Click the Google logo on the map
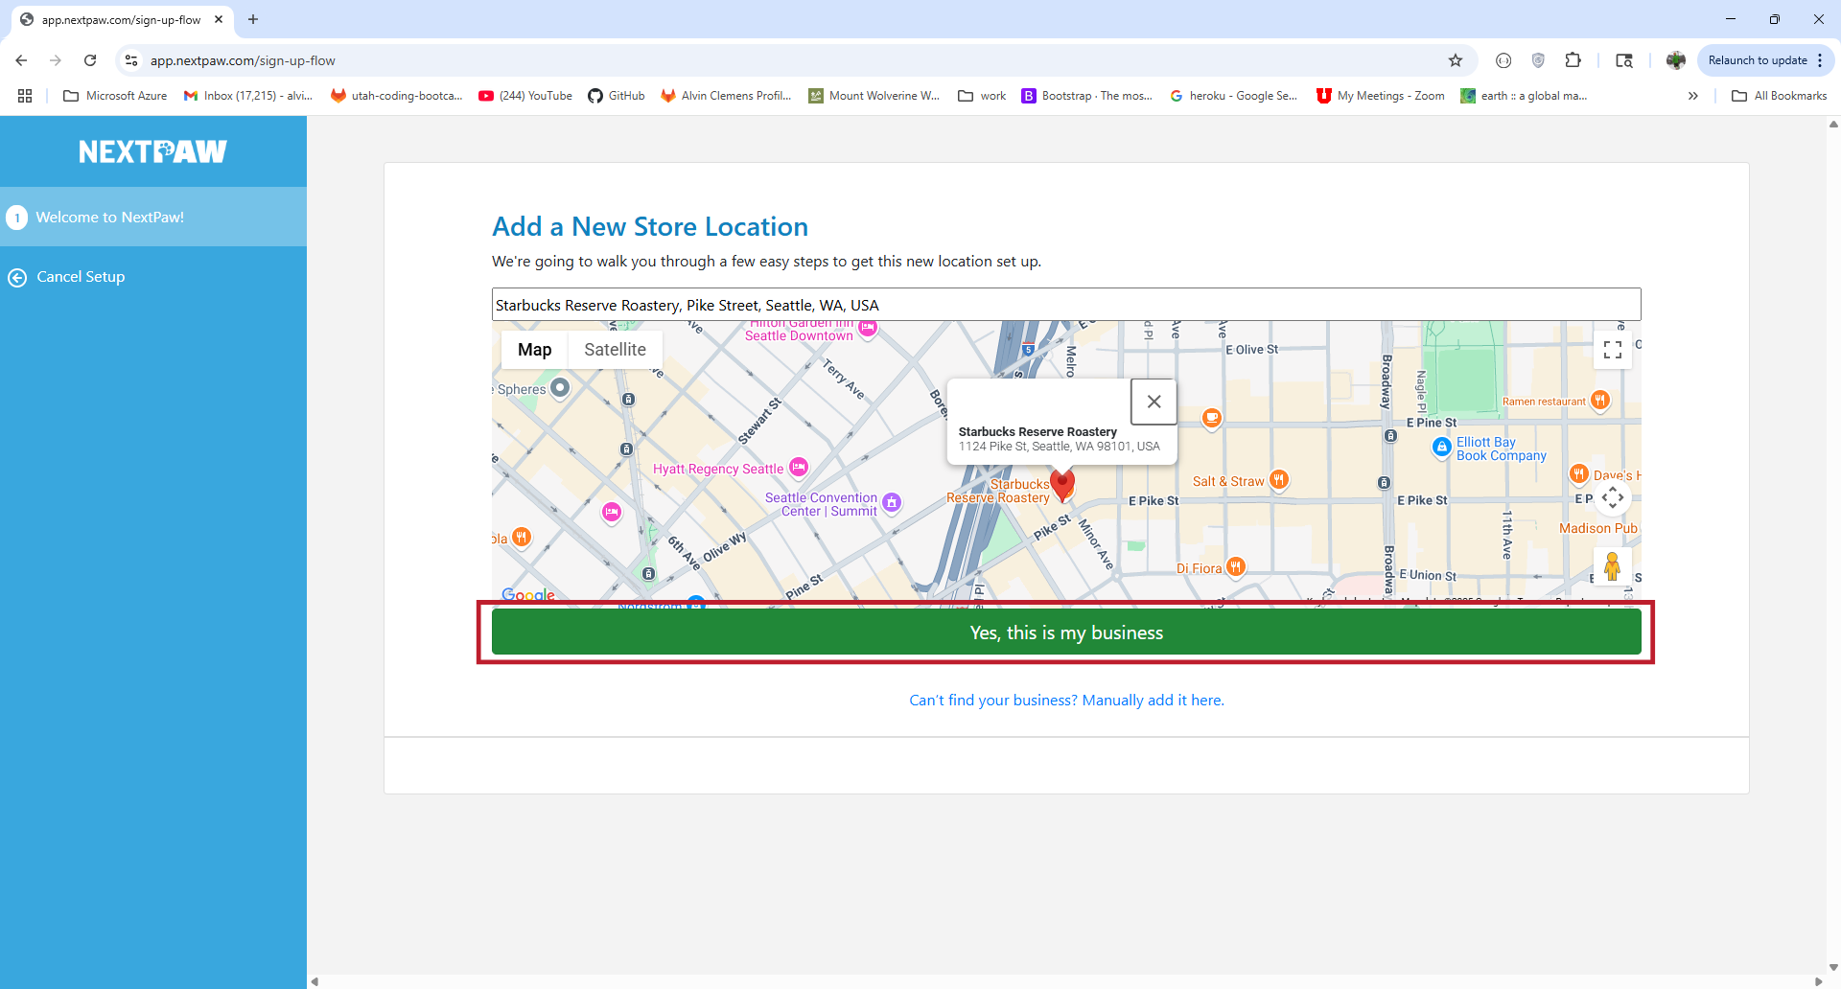Image resolution: width=1841 pixels, height=989 pixels. (x=528, y=595)
